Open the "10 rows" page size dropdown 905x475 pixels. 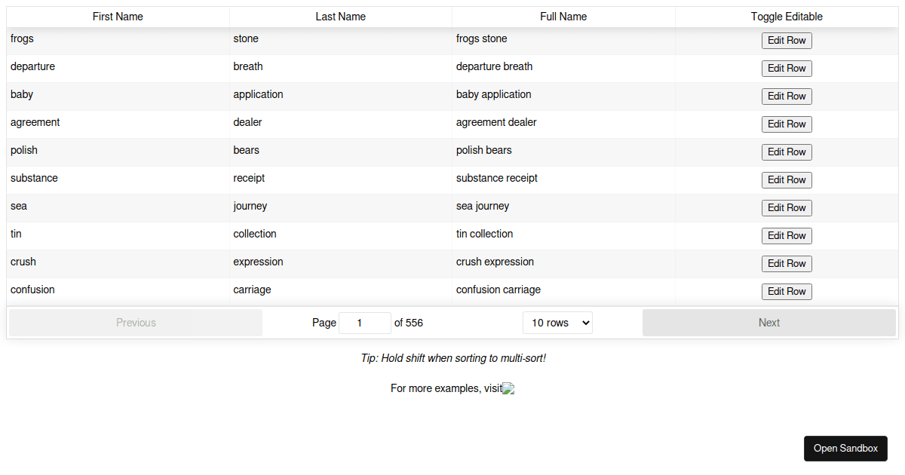click(x=557, y=322)
